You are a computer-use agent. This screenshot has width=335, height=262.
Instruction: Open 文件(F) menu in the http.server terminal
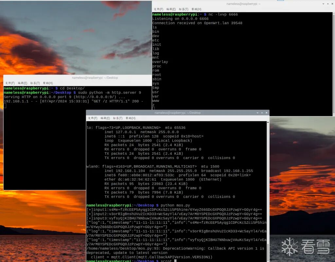(10, 83)
